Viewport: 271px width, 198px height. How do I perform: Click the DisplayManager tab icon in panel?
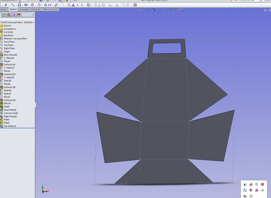(19, 15)
